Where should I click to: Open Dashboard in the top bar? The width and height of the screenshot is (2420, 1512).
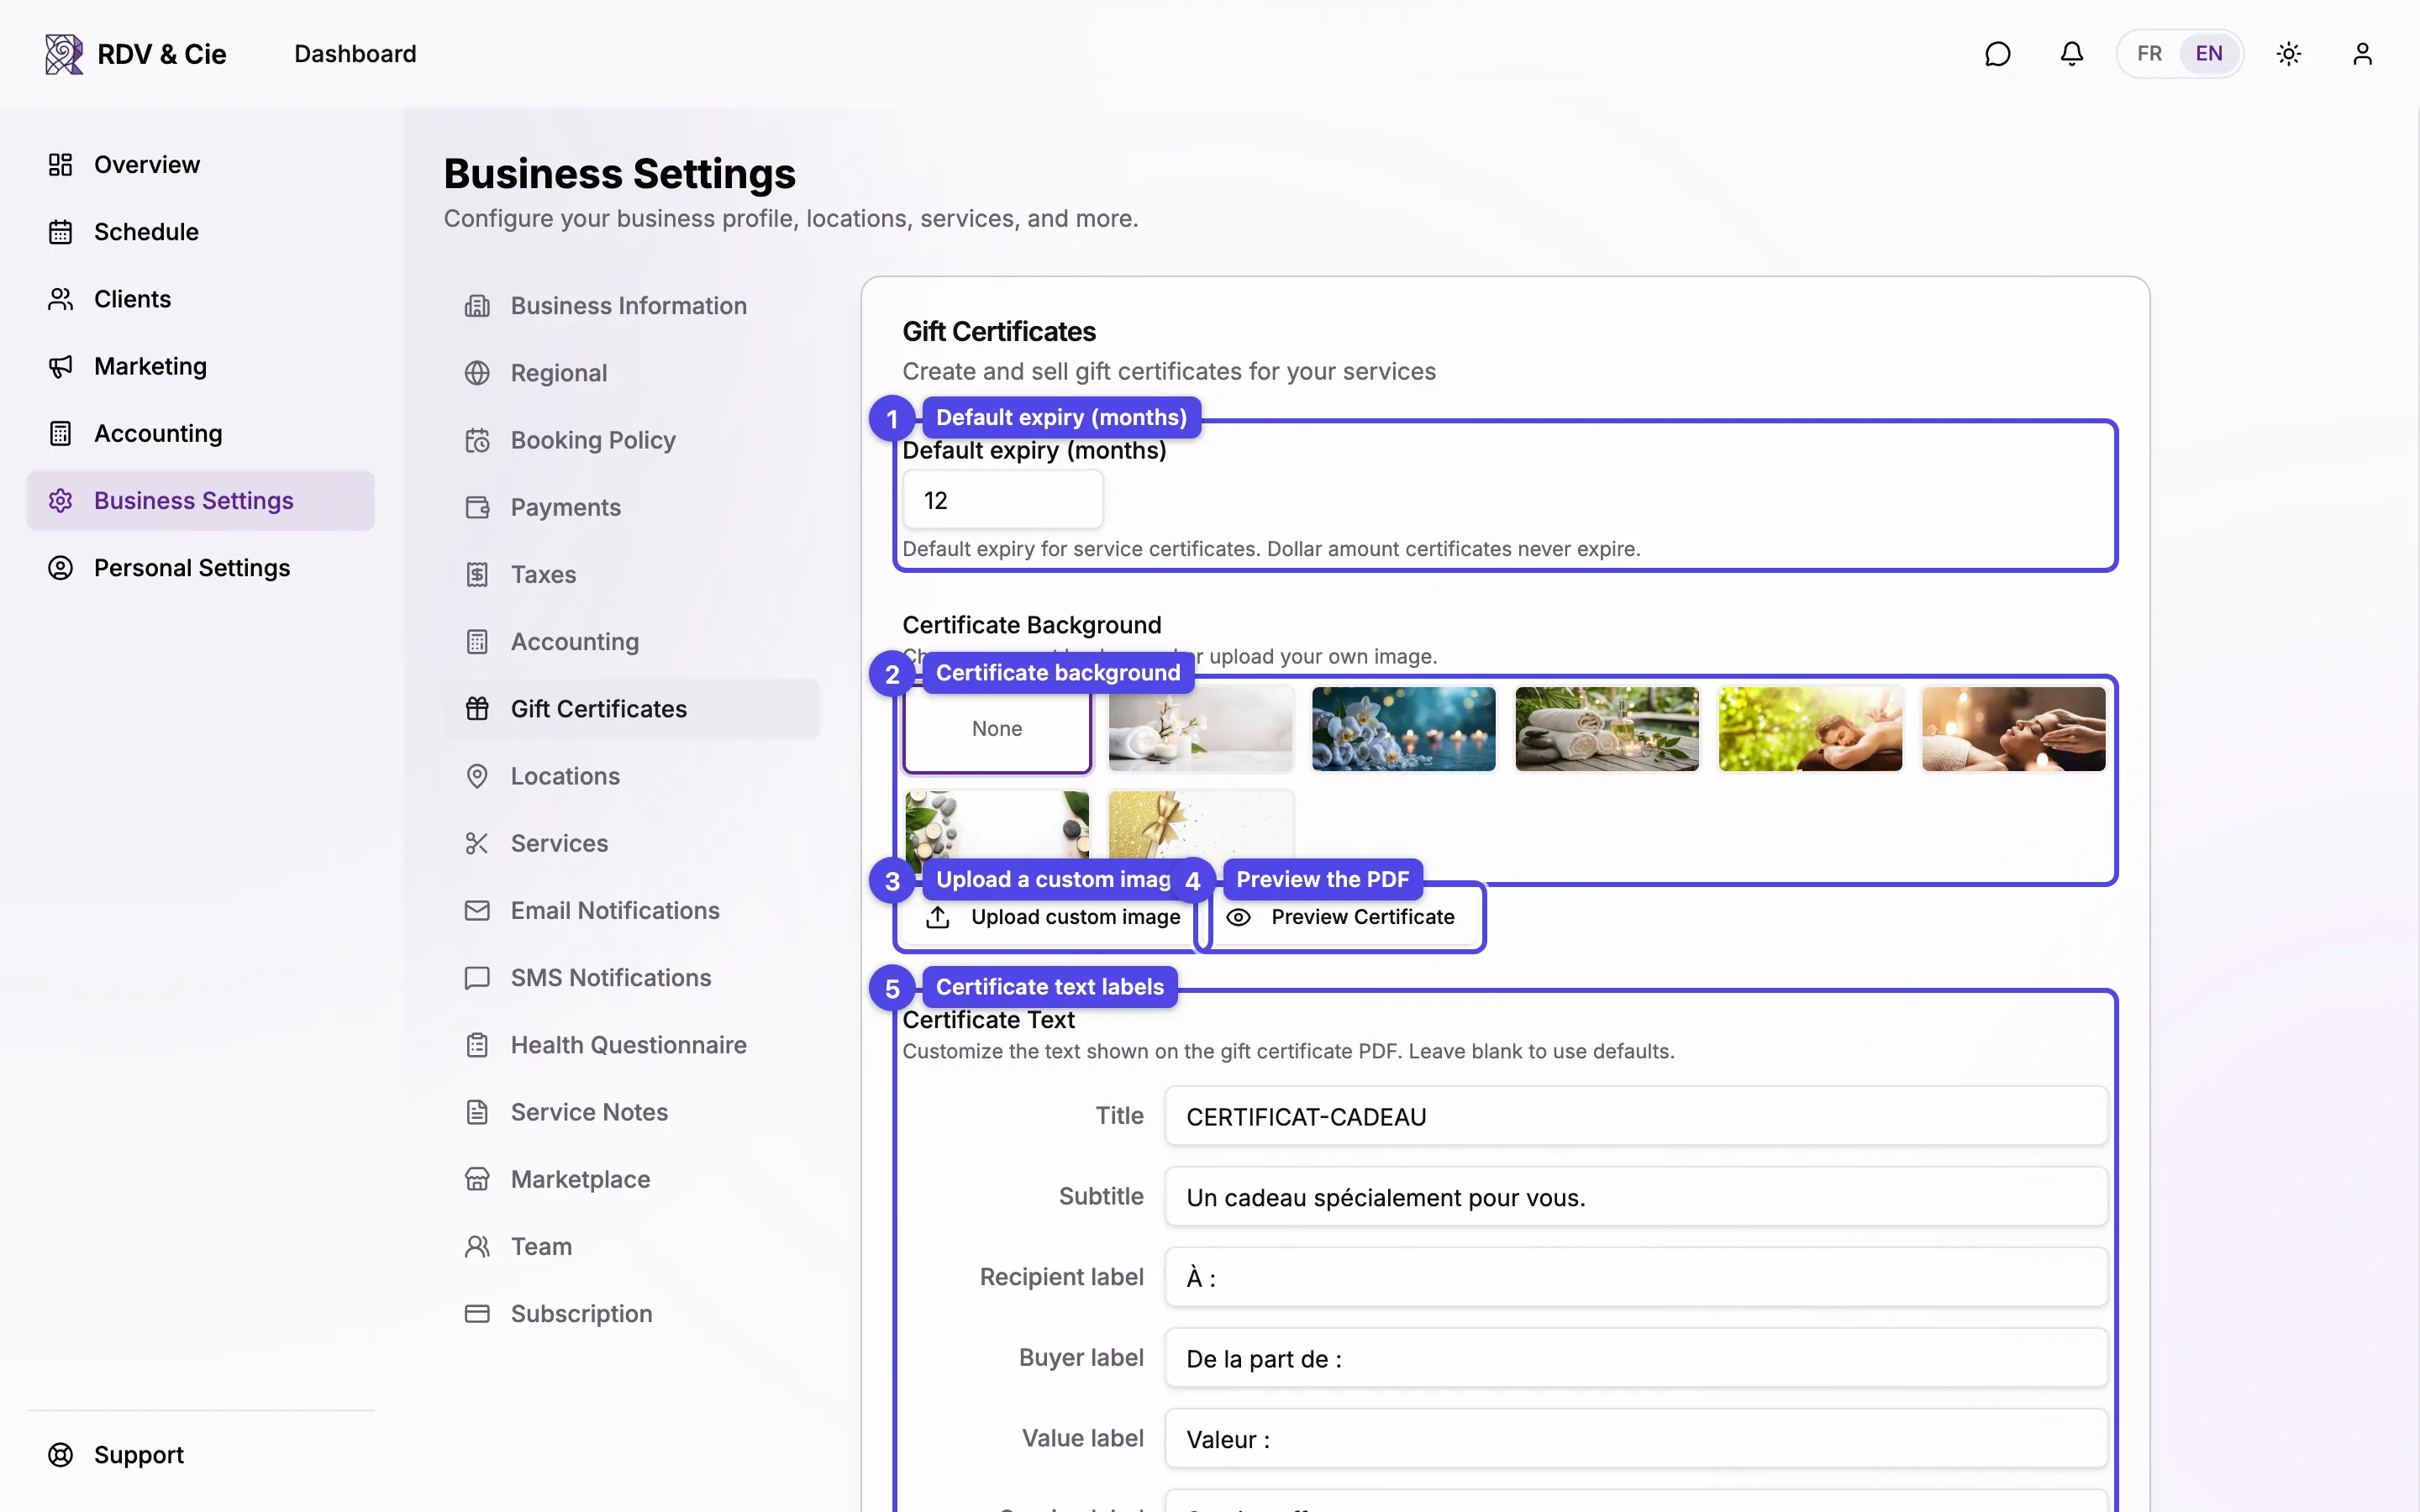click(x=355, y=54)
